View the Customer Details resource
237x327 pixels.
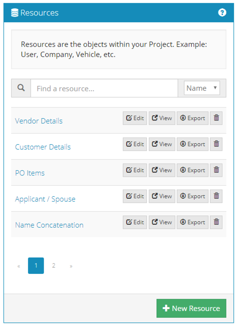pyautogui.click(x=162, y=144)
